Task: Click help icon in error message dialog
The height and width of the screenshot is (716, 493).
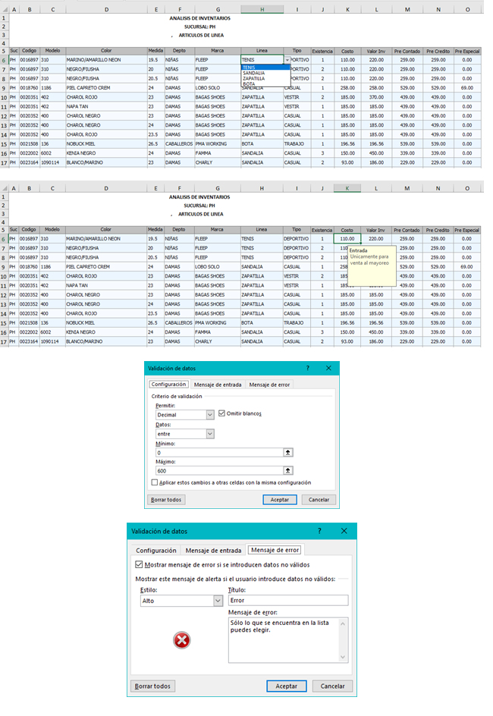Action: (319, 531)
